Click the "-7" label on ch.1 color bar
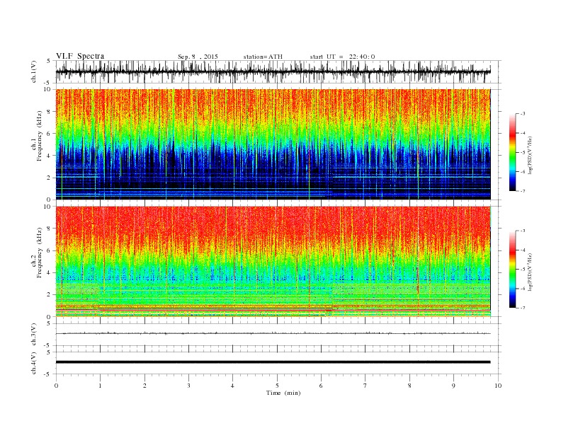Image resolution: width=561 pixels, height=433 pixels. 523,191
